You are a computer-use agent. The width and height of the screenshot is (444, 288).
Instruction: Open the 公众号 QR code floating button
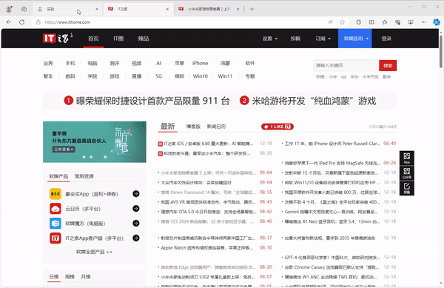click(x=406, y=173)
